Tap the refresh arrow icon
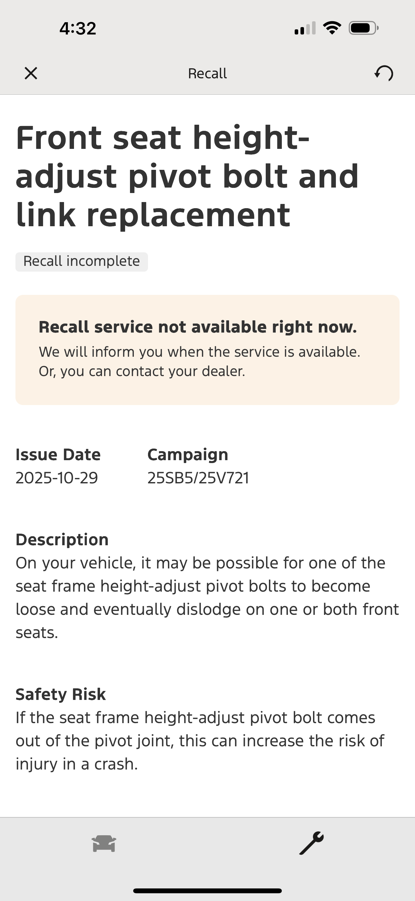Screen dimensions: 415x901 384,73
